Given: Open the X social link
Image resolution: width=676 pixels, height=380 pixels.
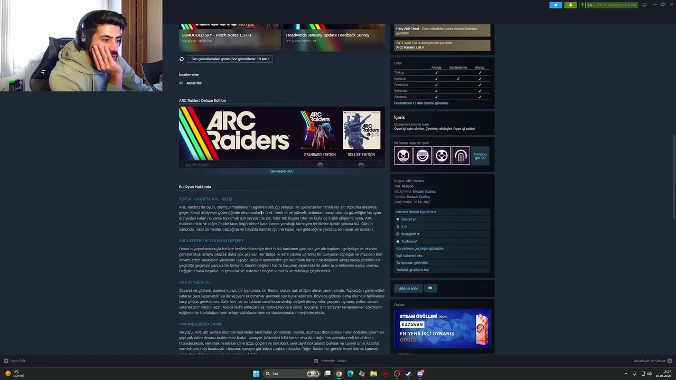Looking at the screenshot, I should pyautogui.click(x=442, y=226).
